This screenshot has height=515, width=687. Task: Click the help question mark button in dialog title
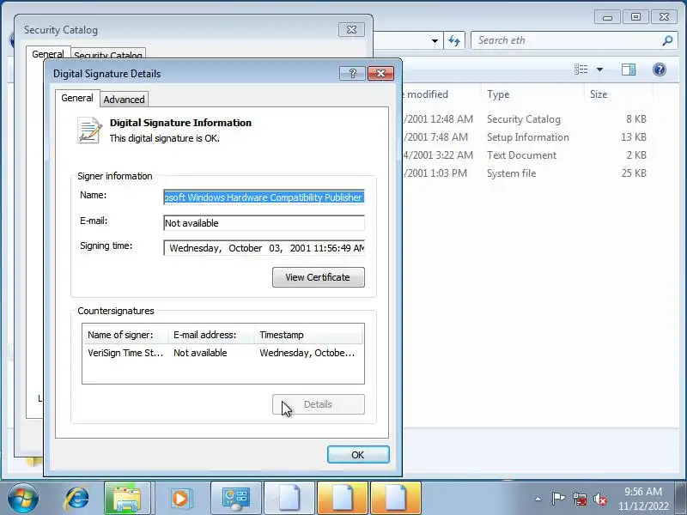point(352,74)
